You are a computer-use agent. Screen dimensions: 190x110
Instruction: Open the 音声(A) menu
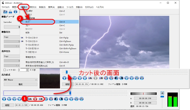coord(51,7)
